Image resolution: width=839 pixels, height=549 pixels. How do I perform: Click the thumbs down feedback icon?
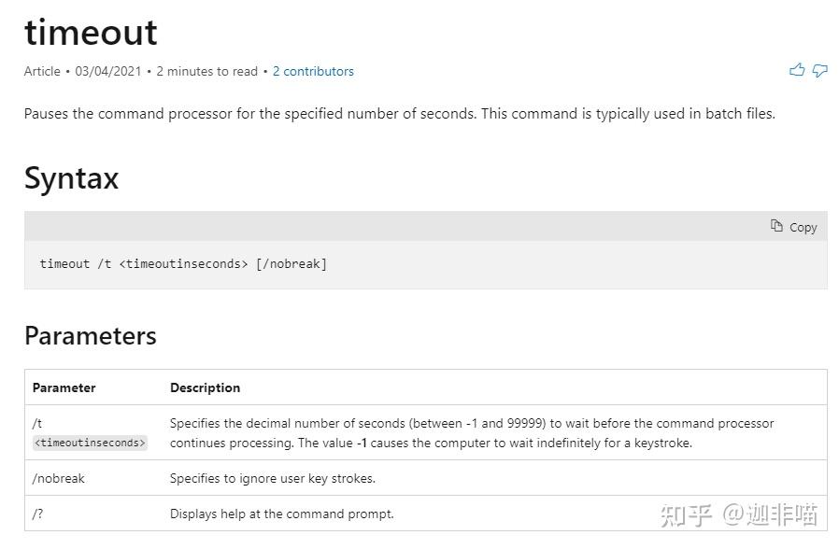click(x=819, y=70)
